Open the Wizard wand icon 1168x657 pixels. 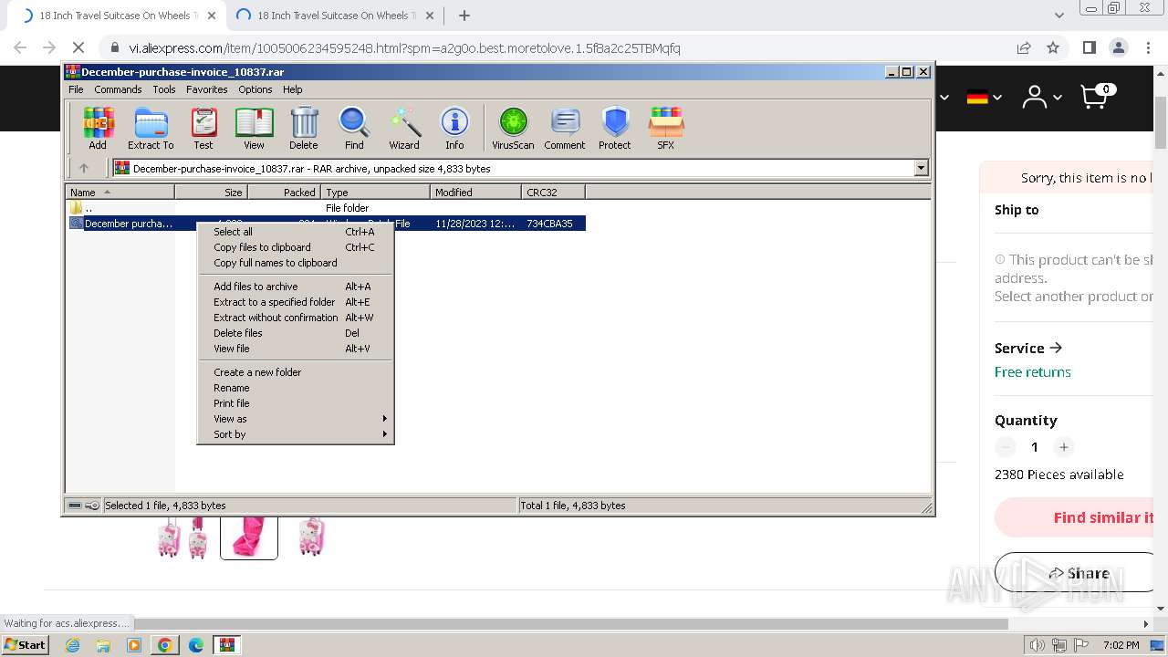(404, 129)
